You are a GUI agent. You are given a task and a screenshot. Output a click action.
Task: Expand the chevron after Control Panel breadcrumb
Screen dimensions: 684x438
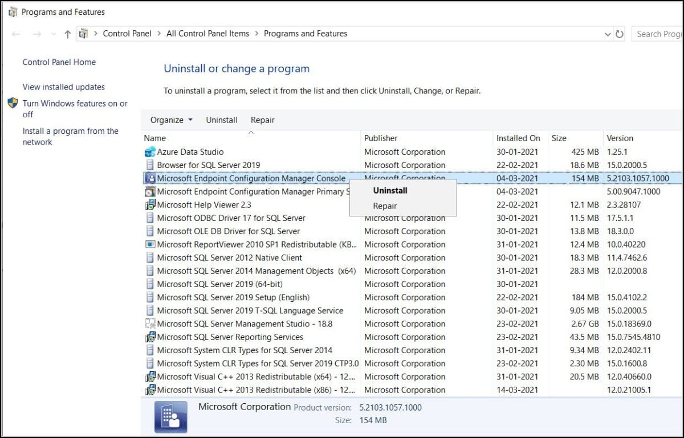[x=159, y=34]
